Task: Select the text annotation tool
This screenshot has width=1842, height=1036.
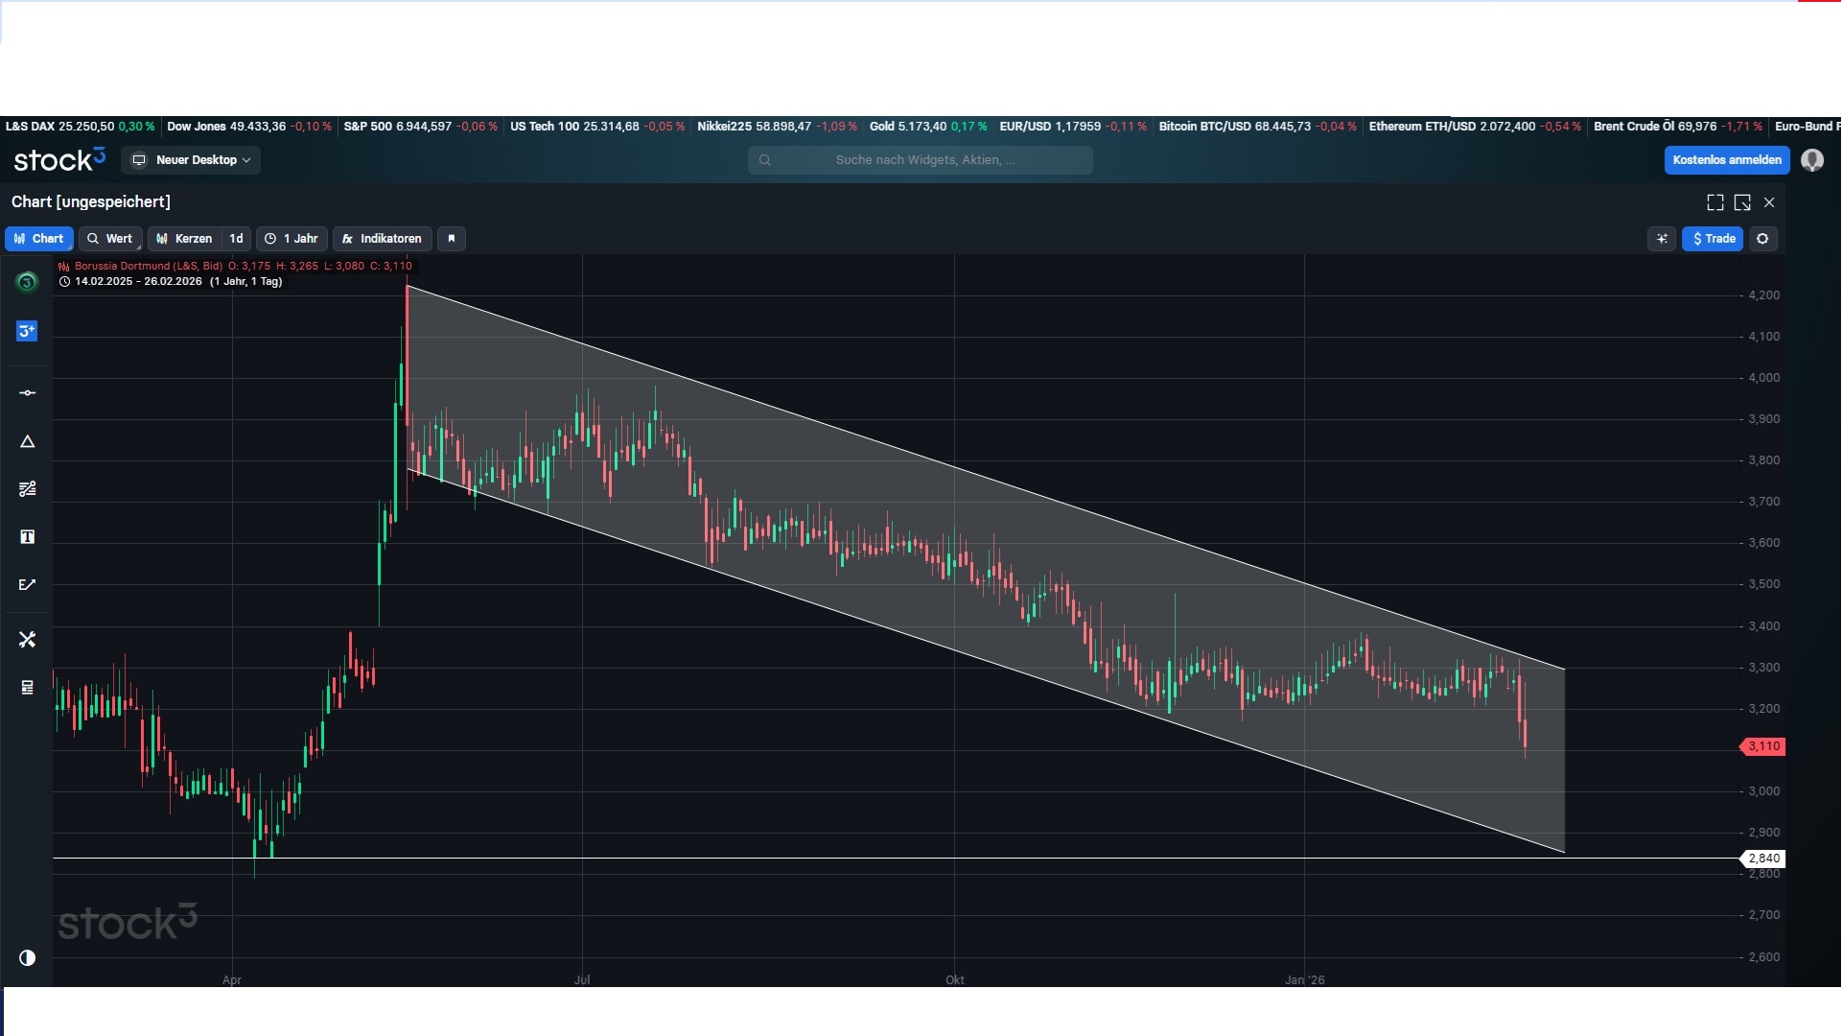Action: coord(27,537)
